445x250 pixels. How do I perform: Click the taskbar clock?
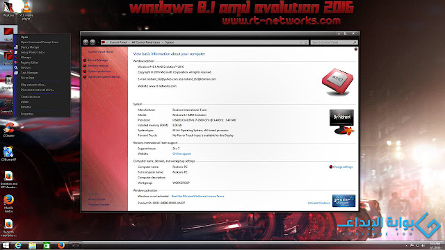[x=435, y=245]
